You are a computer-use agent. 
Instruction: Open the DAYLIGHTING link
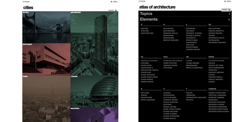click(214, 28)
